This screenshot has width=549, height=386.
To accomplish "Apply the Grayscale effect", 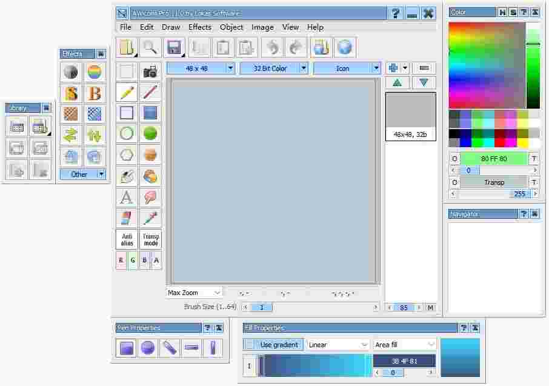I will 70,72.
